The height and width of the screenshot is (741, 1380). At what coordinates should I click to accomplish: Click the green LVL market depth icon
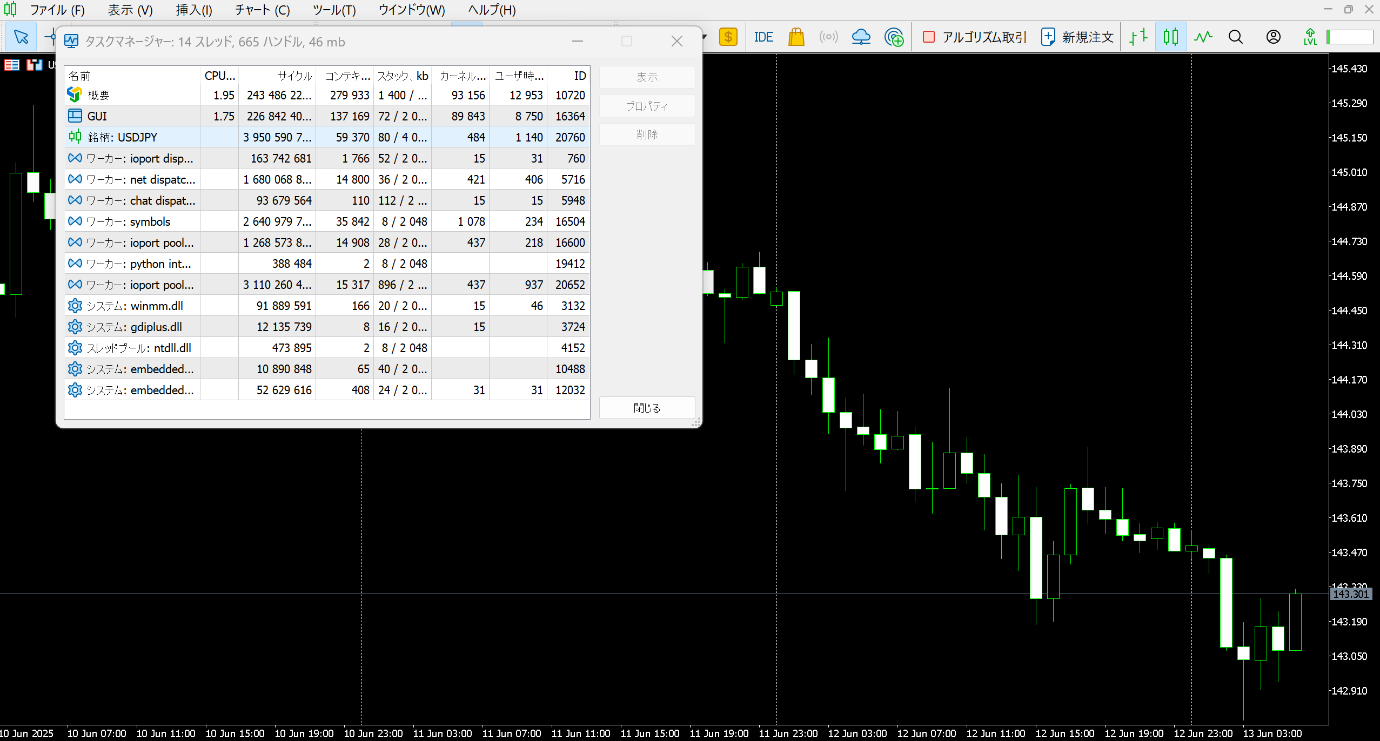click(1310, 37)
